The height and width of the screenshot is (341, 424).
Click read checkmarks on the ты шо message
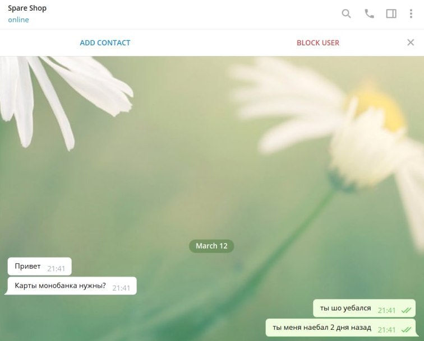(x=406, y=311)
